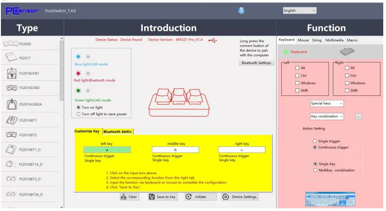Click the right key input box
386x211 pixels.
pos(242,150)
